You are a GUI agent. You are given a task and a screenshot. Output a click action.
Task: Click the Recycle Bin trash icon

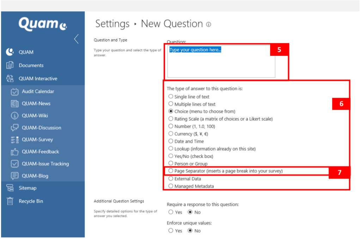pos(10,201)
